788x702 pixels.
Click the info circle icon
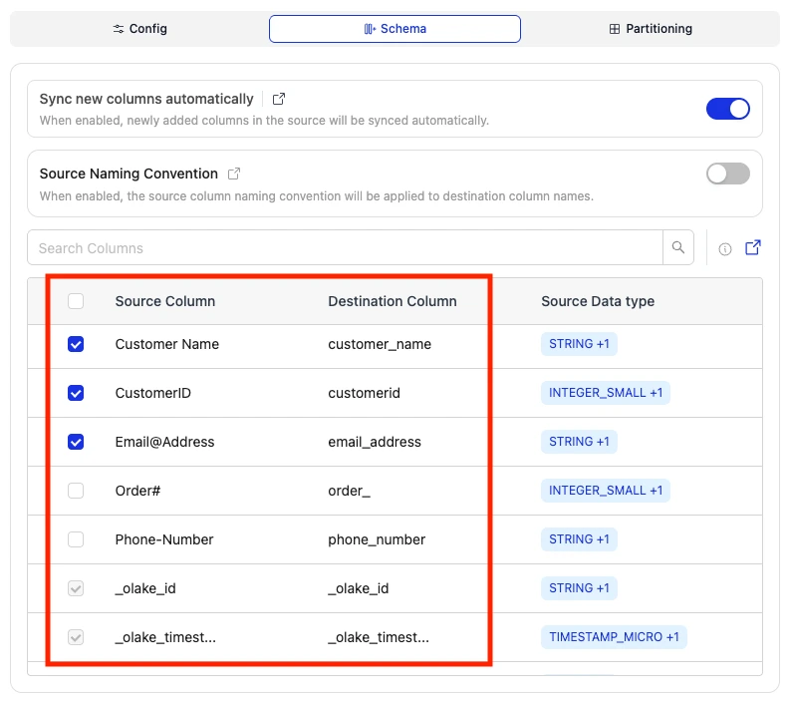[x=724, y=249]
